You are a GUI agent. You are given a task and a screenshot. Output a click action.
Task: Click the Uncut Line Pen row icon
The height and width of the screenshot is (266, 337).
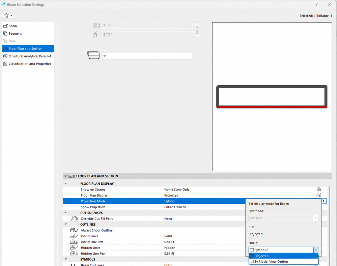tap(74, 242)
